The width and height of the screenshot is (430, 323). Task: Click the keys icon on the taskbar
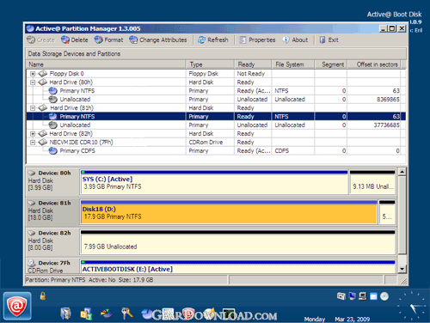126,314
